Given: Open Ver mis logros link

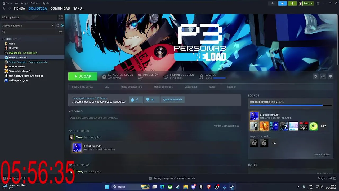Looking at the screenshot, I should (x=322, y=155).
